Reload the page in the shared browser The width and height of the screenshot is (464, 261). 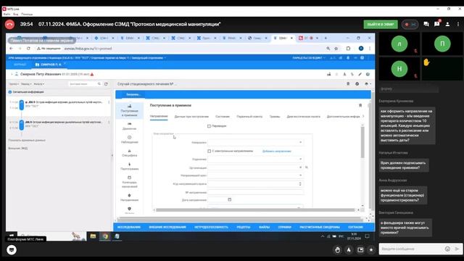click(x=28, y=49)
